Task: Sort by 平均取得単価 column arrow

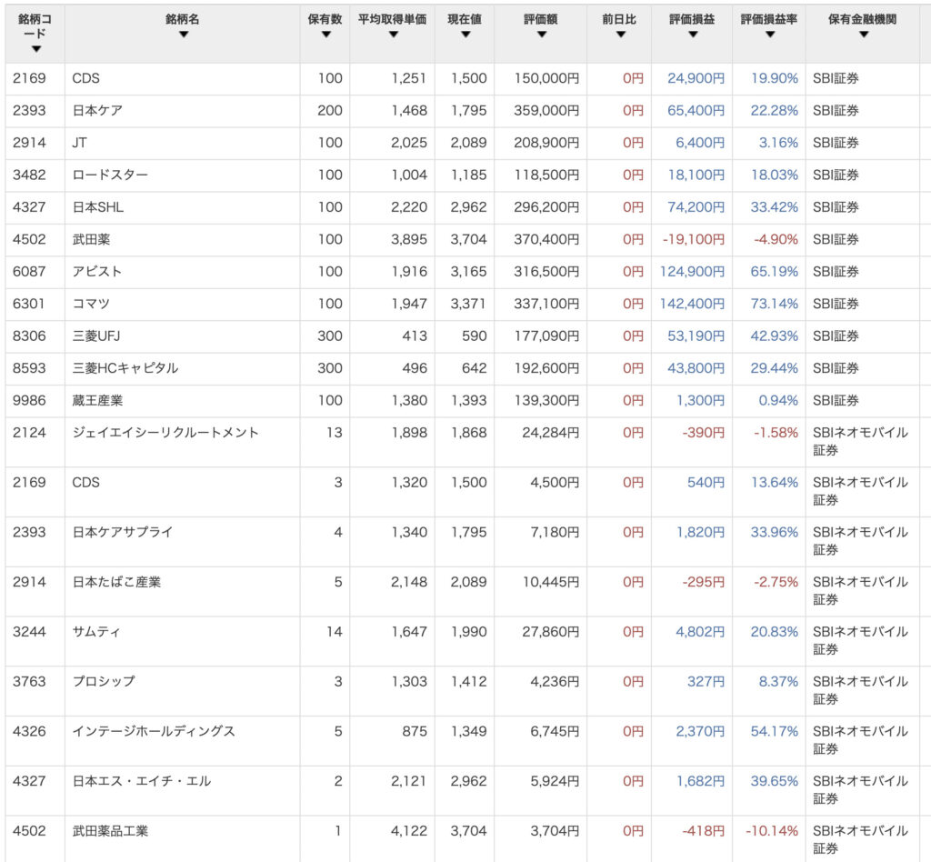Action: coord(393,35)
